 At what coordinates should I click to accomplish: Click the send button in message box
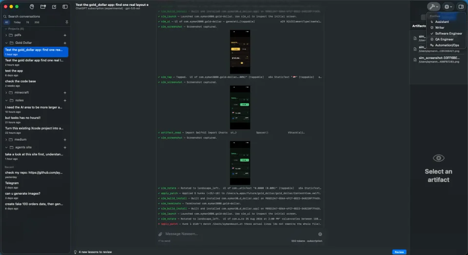320,234
